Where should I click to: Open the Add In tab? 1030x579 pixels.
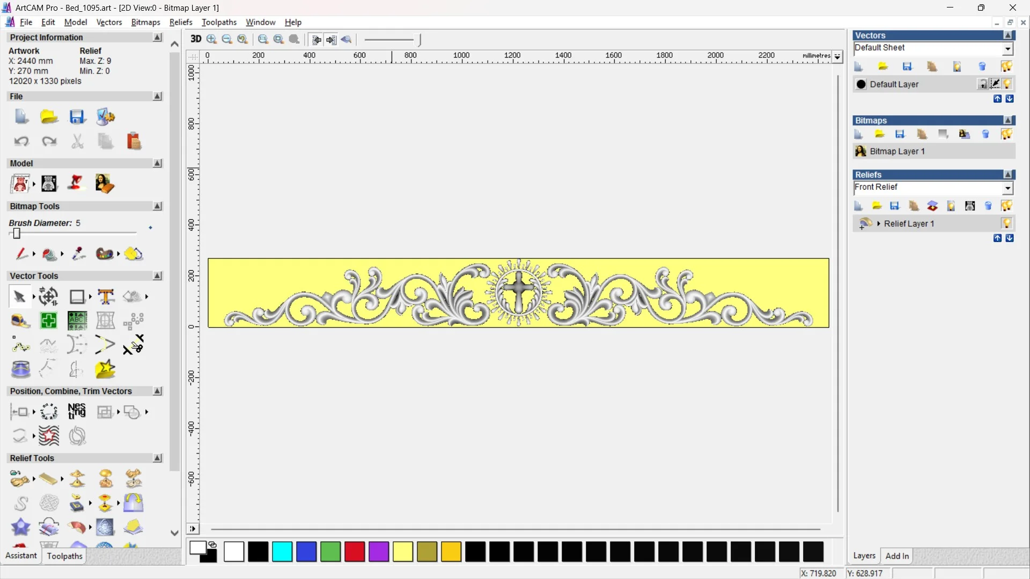click(897, 556)
